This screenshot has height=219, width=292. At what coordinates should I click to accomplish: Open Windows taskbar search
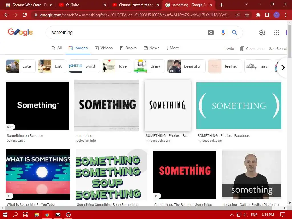[x=15, y=215]
